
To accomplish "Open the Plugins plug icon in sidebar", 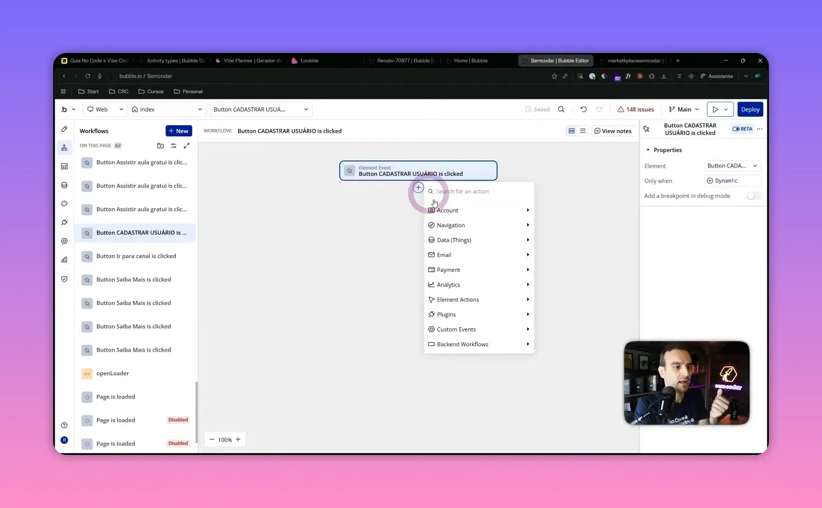I will point(64,222).
